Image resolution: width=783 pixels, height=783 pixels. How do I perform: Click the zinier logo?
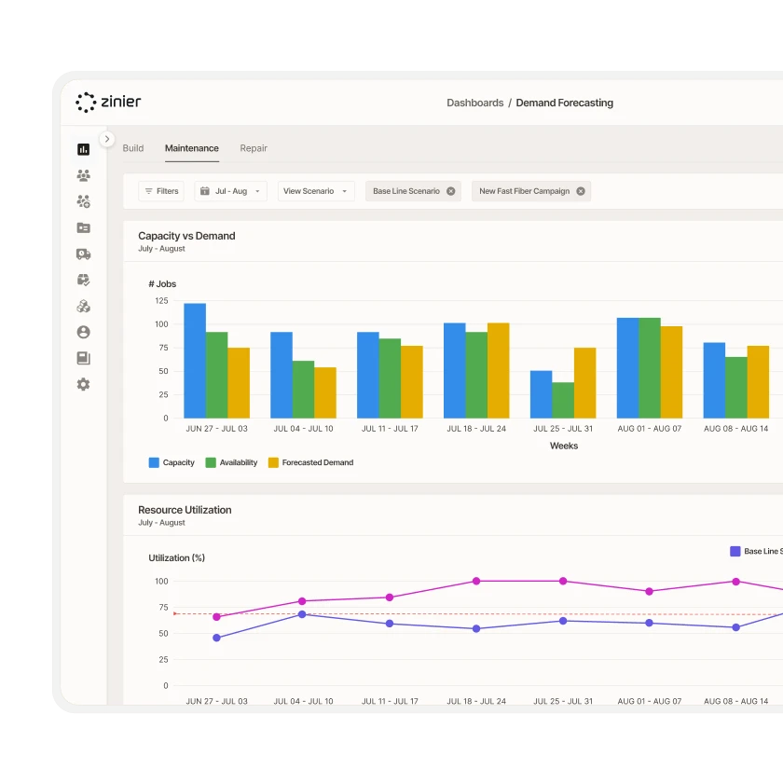pyautogui.click(x=108, y=102)
